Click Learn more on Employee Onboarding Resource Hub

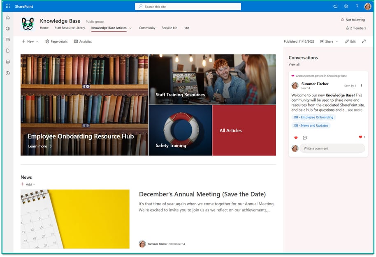[39, 146]
